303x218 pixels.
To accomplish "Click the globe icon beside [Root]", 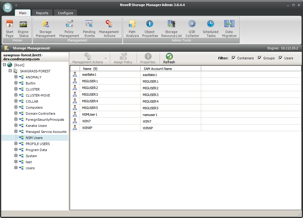I will pos(10,65).
